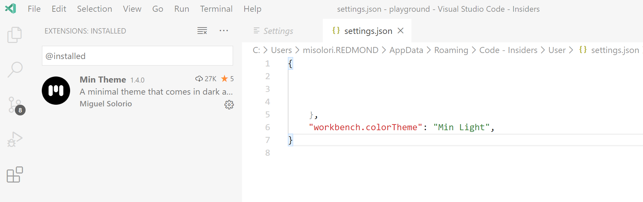Place cursor at closing brace on line 7
This screenshot has width=643, height=202.
[x=290, y=140]
